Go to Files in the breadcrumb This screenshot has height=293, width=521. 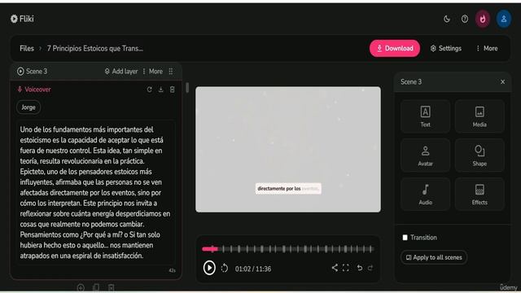(27, 49)
